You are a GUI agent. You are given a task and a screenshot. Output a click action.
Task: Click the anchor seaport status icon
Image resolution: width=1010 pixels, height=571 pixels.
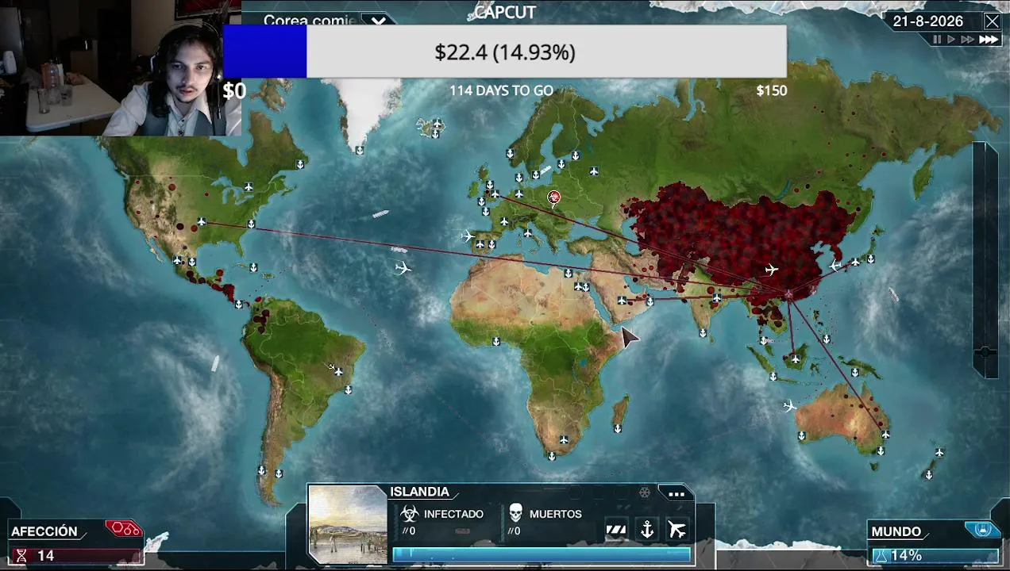[647, 529]
